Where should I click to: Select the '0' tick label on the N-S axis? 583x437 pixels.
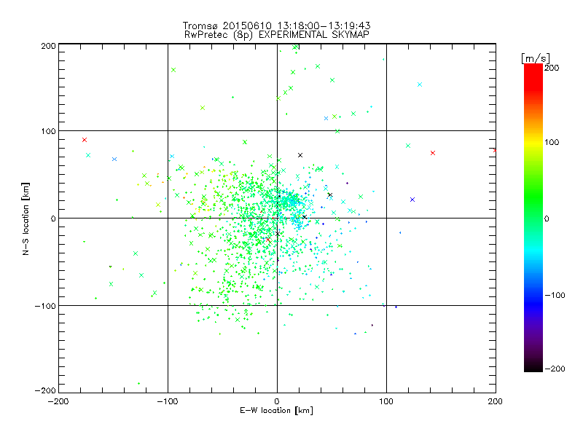pos(52,219)
